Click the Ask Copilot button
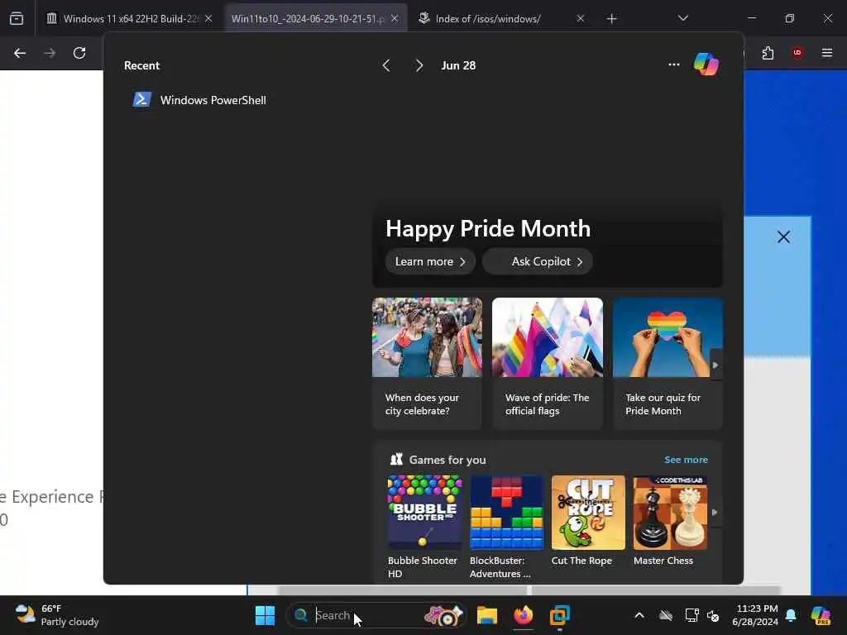 click(538, 261)
